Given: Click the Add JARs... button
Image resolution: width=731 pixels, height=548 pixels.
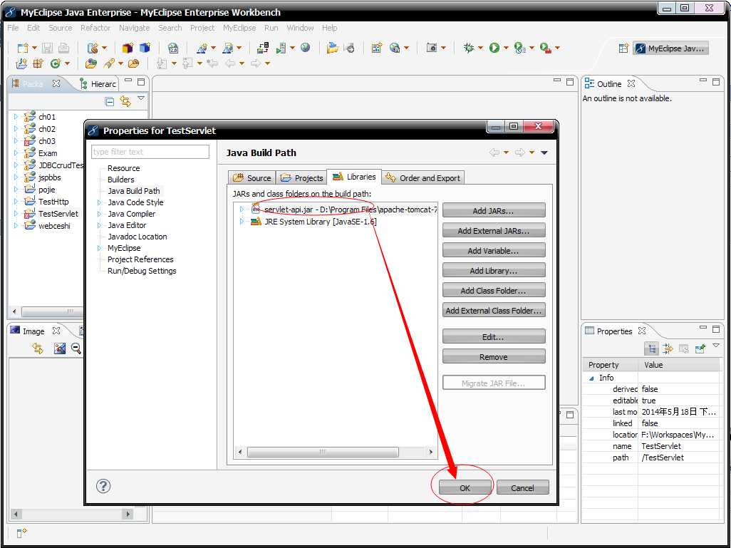Looking at the screenshot, I should pyautogui.click(x=493, y=210).
